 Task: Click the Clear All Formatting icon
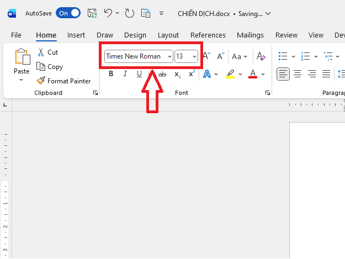pyautogui.click(x=261, y=56)
